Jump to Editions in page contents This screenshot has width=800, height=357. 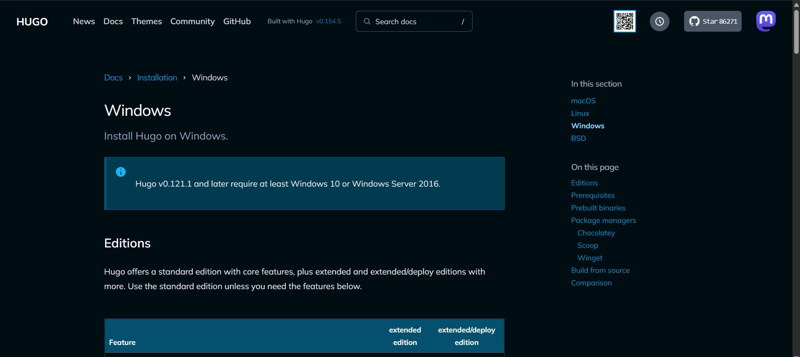coord(584,183)
